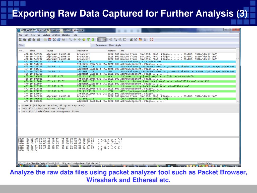Viewport: 257px width, 193px height.
Task: Open the Filter history dropdown arrow
Action: 93,45
